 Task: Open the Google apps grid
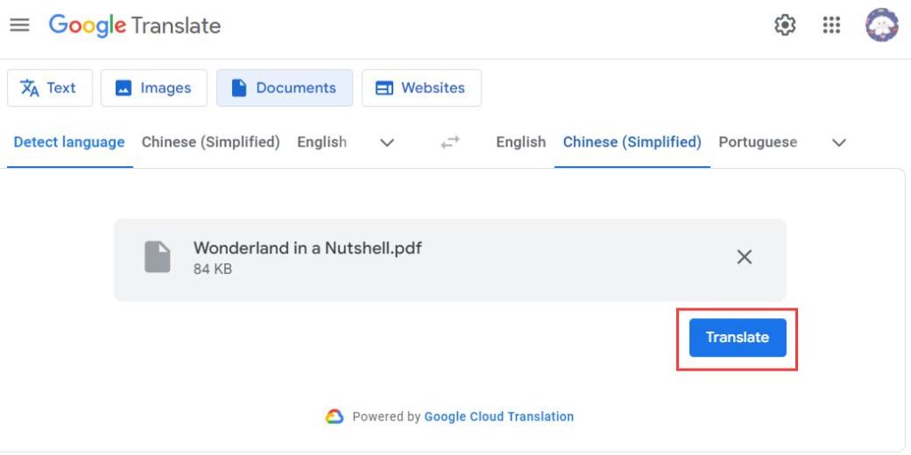[832, 25]
